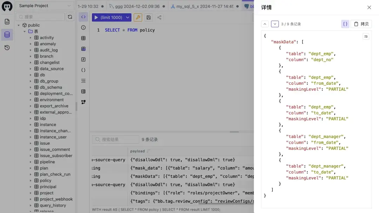Refresh the schema tree
The width and height of the screenshot is (379, 213).
70,17
